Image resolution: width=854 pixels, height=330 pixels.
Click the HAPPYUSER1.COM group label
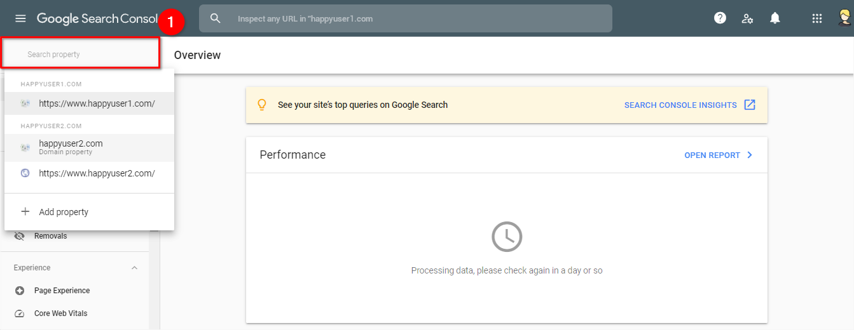(51, 84)
